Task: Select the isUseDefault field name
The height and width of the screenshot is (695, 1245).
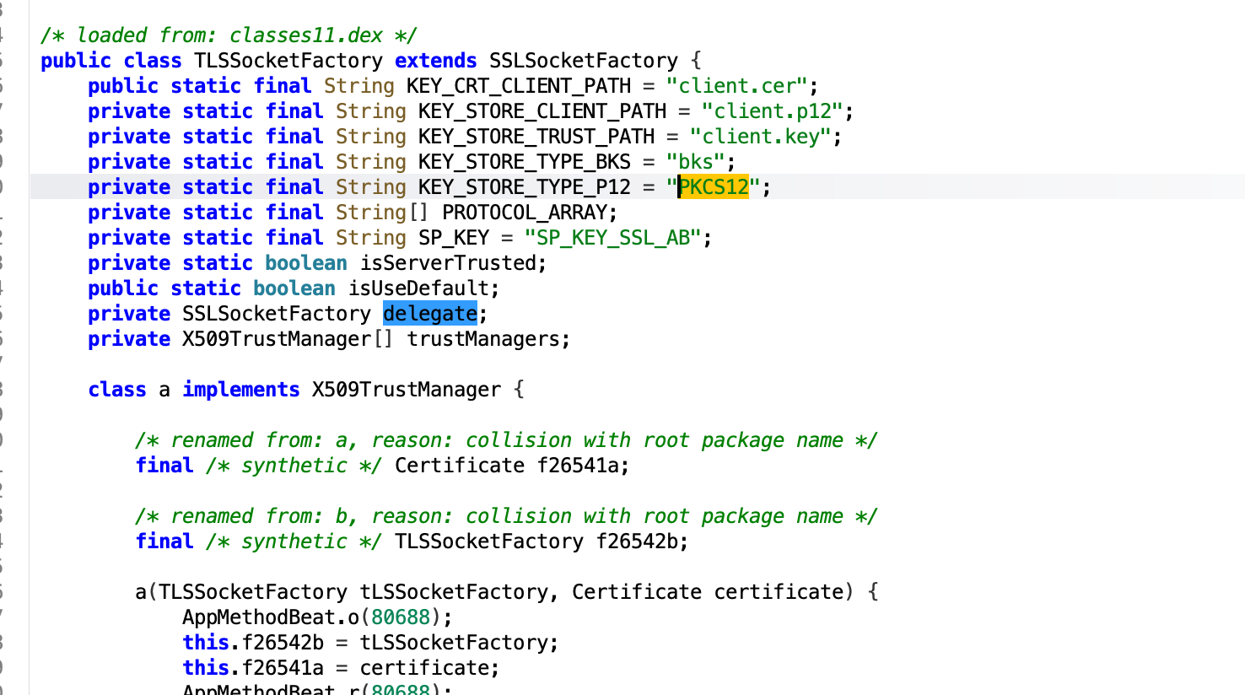Action: point(418,288)
